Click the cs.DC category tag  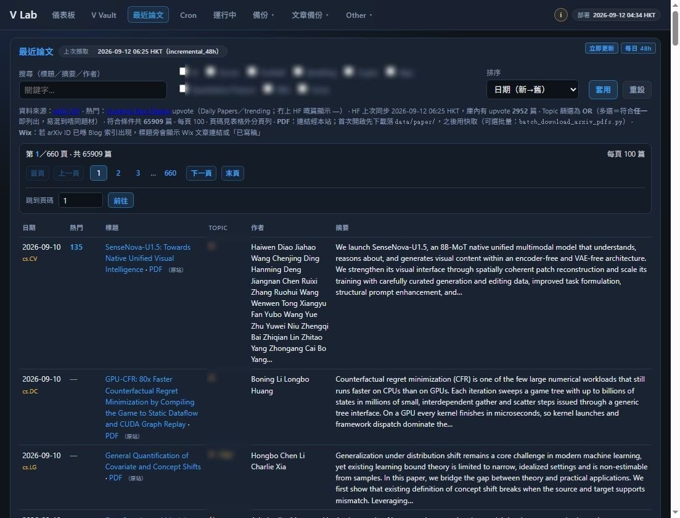pos(30,392)
